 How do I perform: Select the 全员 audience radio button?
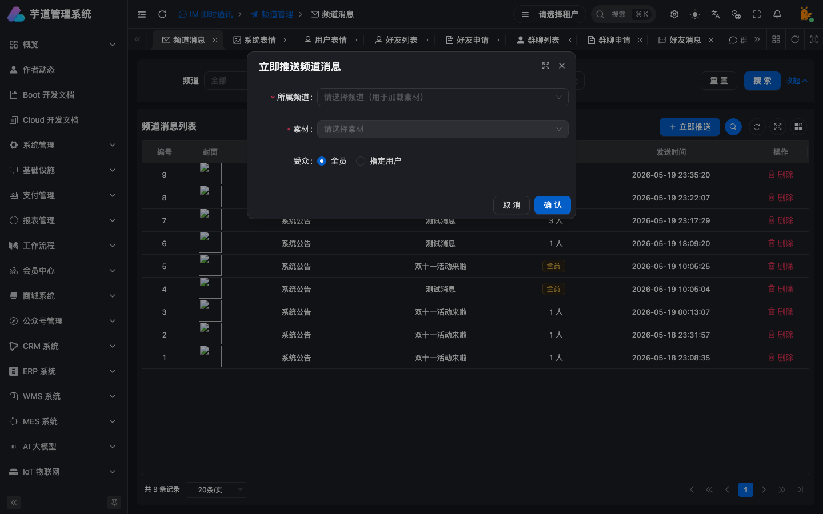(322, 161)
